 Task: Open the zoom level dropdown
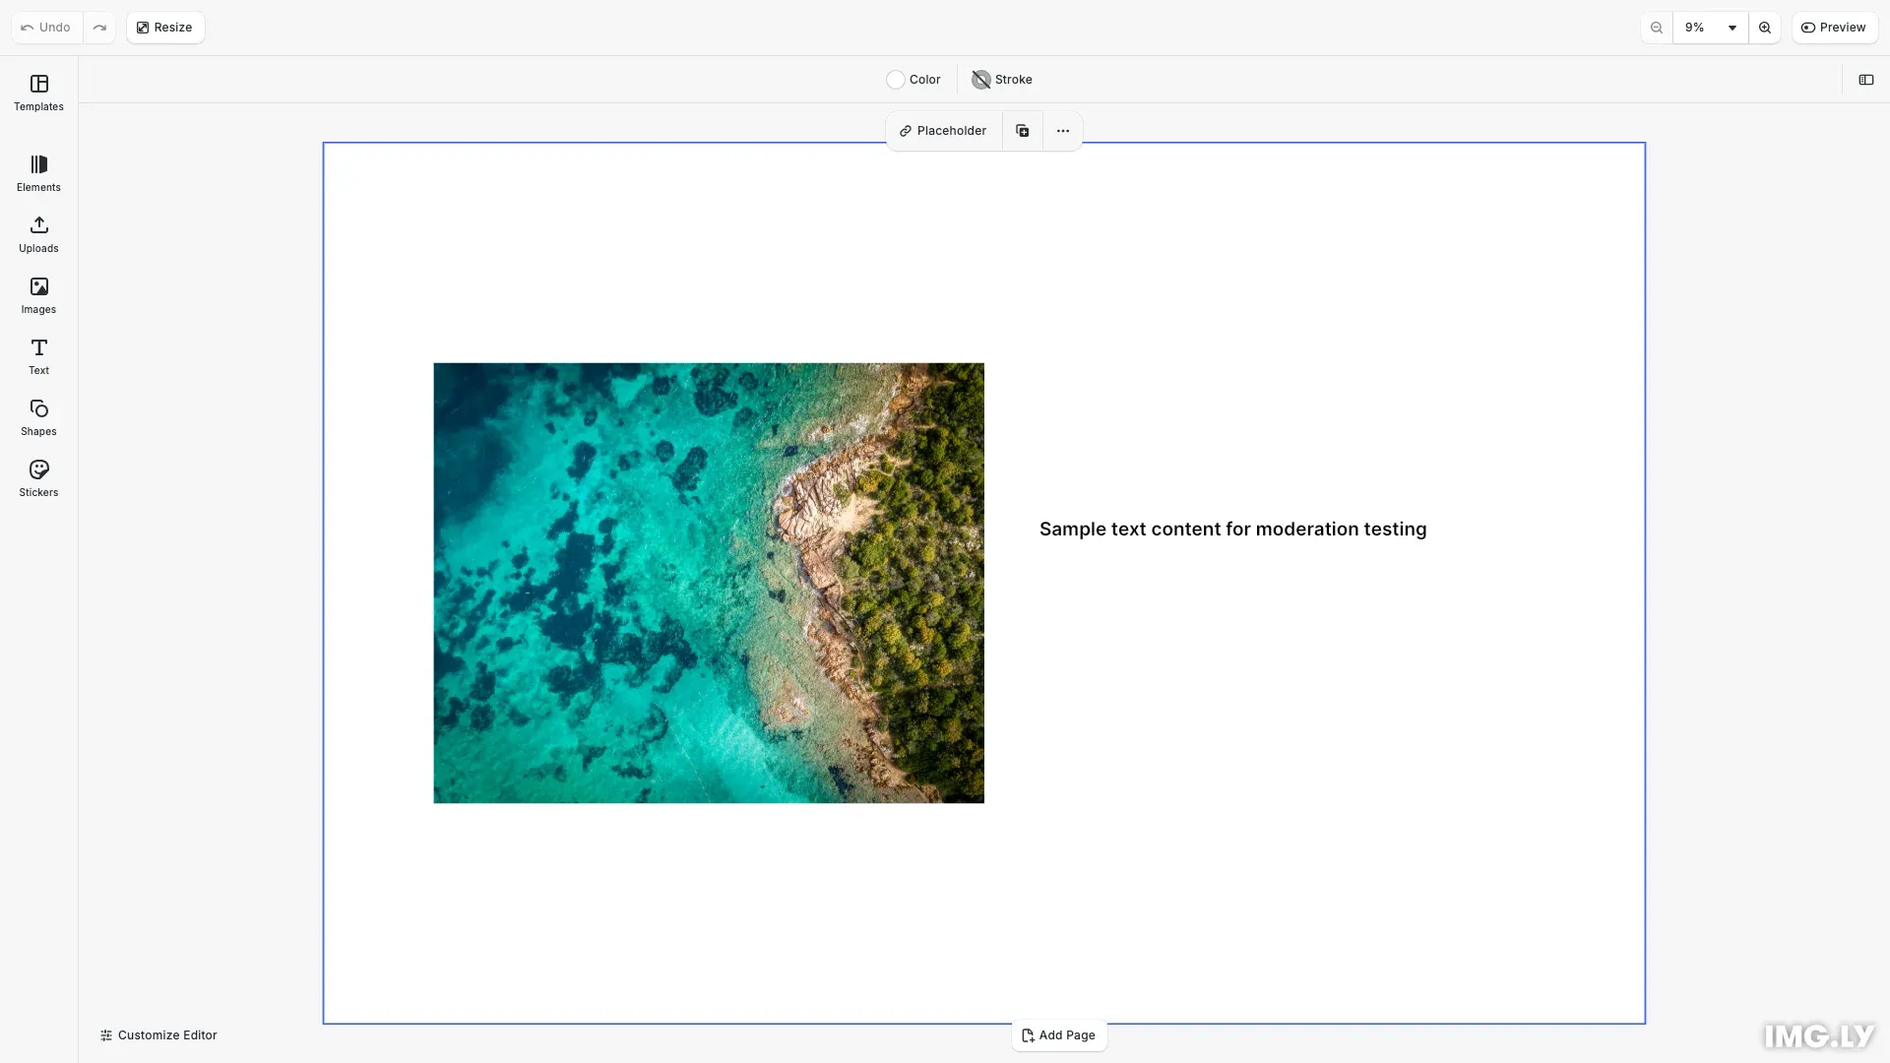coord(1710,27)
